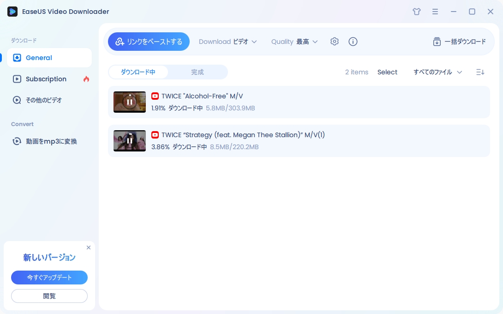Screen dimensions: 503x314
Task: Open the app settings gear icon
Action: [x=334, y=41]
